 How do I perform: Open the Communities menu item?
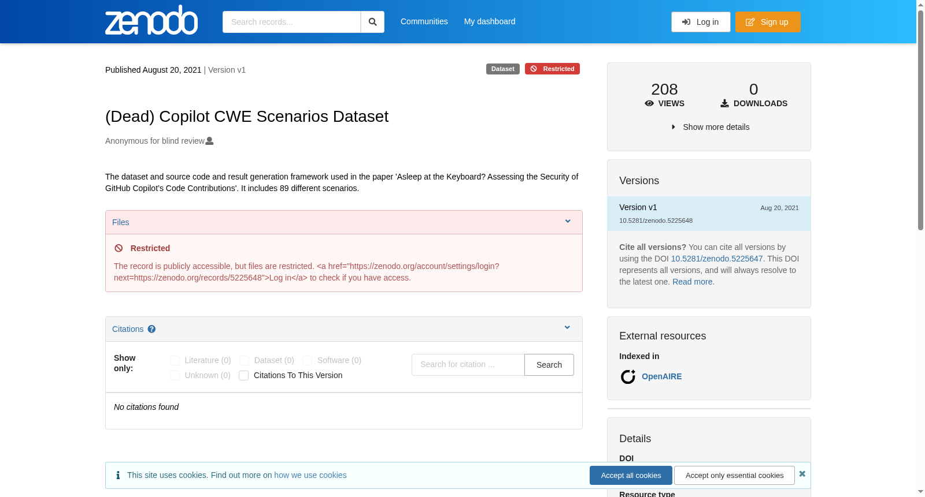click(x=424, y=21)
